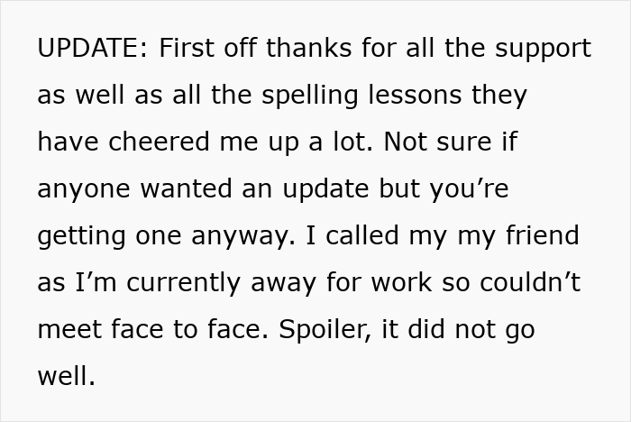Click the word "thanks" on first line
631x422 pixels.
308,48
